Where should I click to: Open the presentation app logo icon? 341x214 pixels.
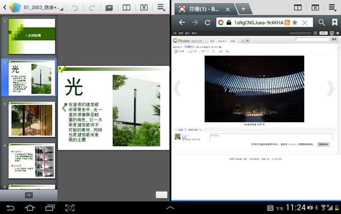click(x=15, y=7)
